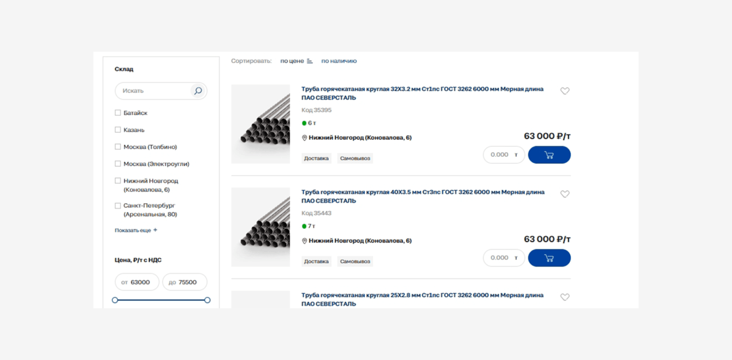Check the Батайск warehouse checkbox
Screen dimensions: 732x360
pyautogui.click(x=118, y=113)
